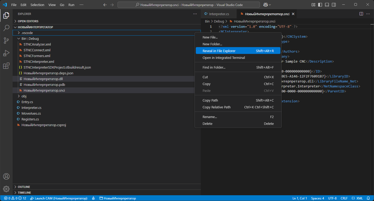Image resolution: width=374 pixels, height=201 pixels.
Task: Choose Copy Relative Path menu entry
Action: pos(238,107)
